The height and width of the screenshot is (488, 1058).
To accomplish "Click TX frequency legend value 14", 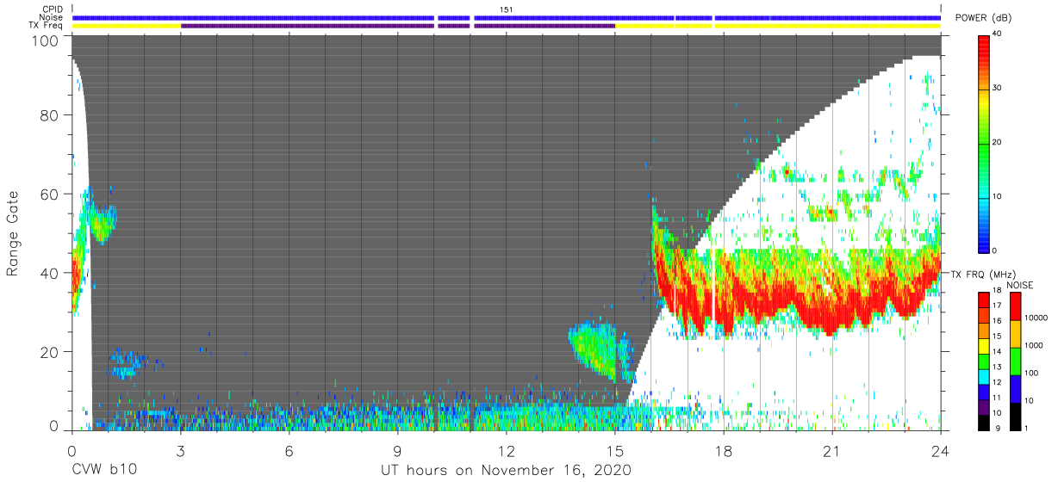I will 998,352.
